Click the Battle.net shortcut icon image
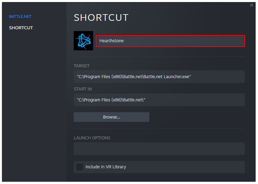Screen dimensions: 258x184 (83, 41)
